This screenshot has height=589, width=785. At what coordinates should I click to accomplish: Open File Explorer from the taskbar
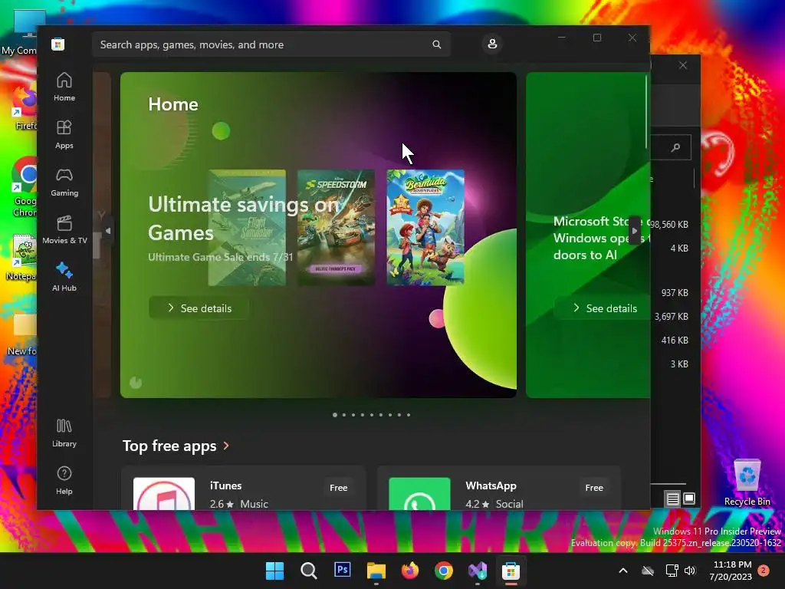click(x=376, y=571)
